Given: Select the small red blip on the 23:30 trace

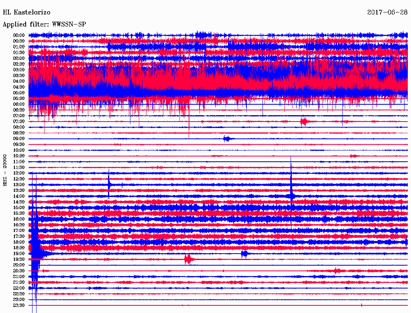Looking at the screenshot, I should click(362, 305).
